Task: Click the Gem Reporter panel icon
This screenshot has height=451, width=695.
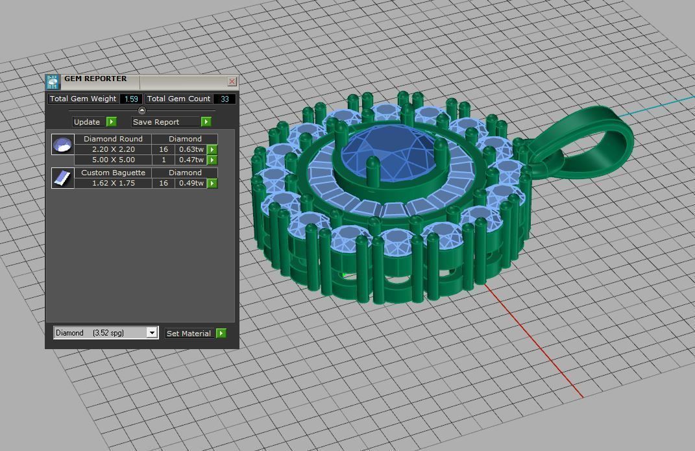Action: [53, 82]
